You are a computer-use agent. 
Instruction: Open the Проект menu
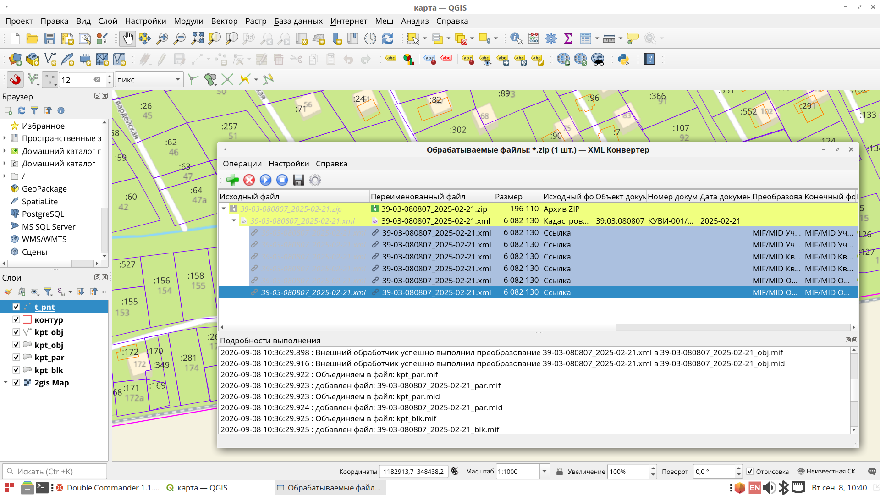click(x=19, y=21)
